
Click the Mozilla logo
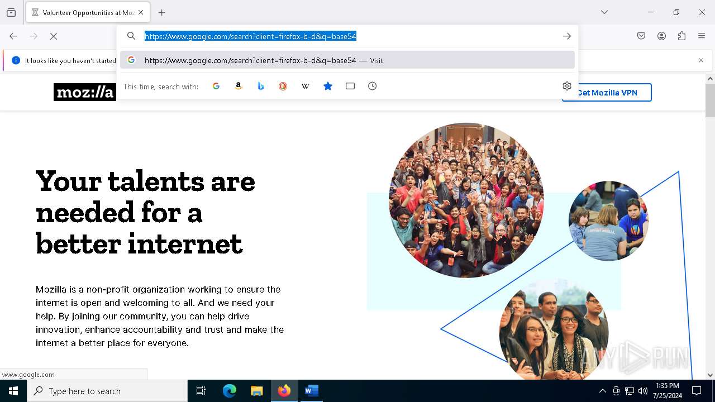pos(85,92)
